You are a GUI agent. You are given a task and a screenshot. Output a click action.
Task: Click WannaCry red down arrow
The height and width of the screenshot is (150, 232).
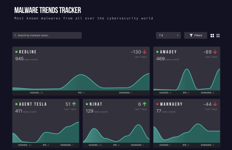coord(215,104)
